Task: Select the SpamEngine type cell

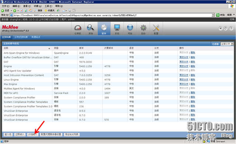Action: coord(61,53)
